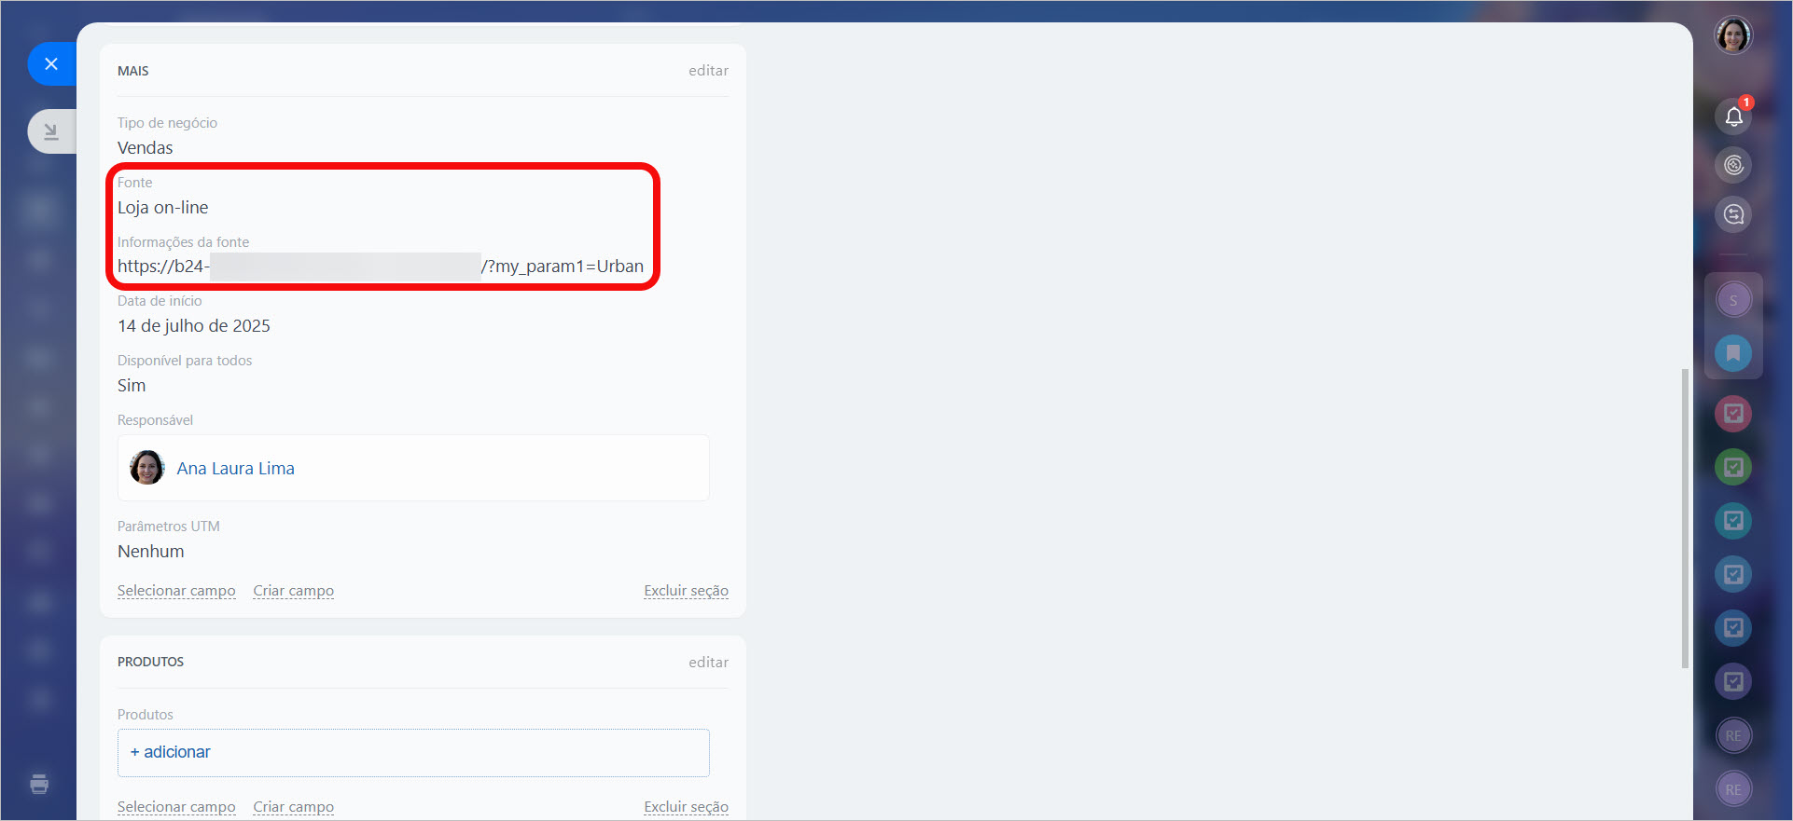Click the source information URL value
This screenshot has height=821, width=1793.
click(380, 267)
